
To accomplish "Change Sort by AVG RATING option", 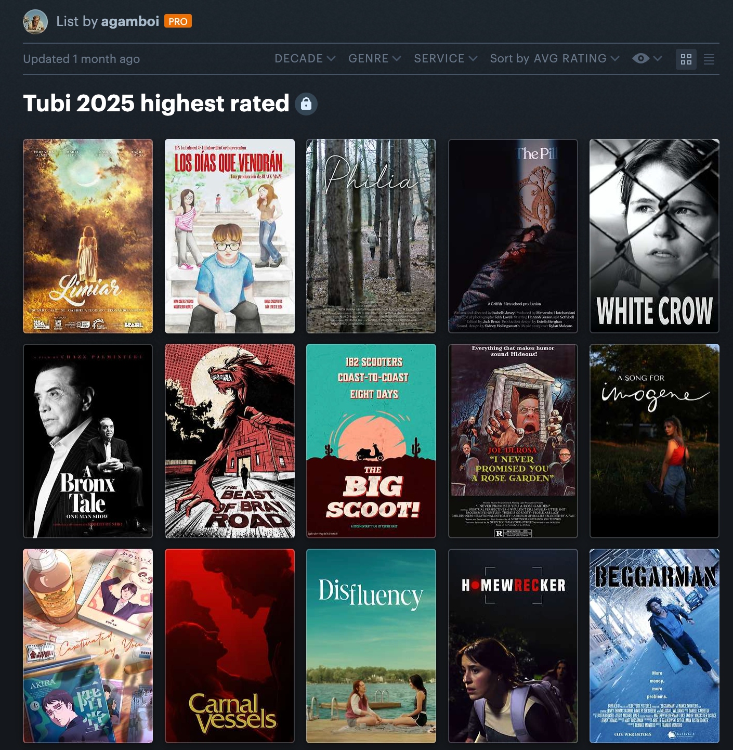I will (x=554, y=59).
